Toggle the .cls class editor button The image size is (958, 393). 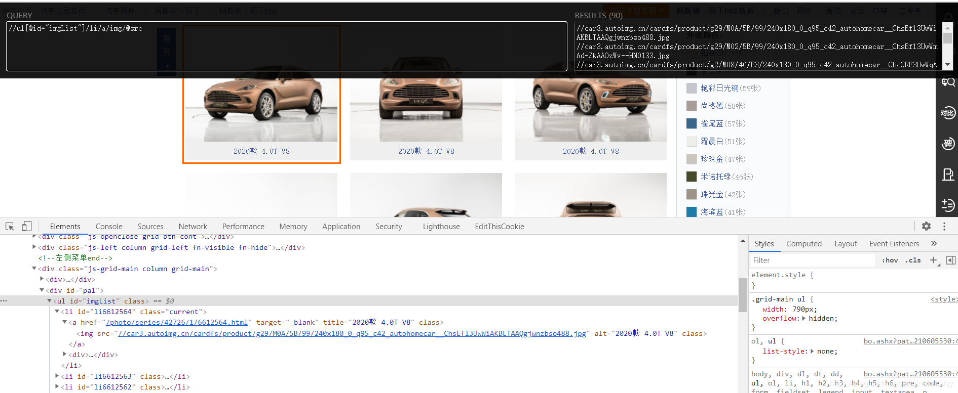pos(913,260)
